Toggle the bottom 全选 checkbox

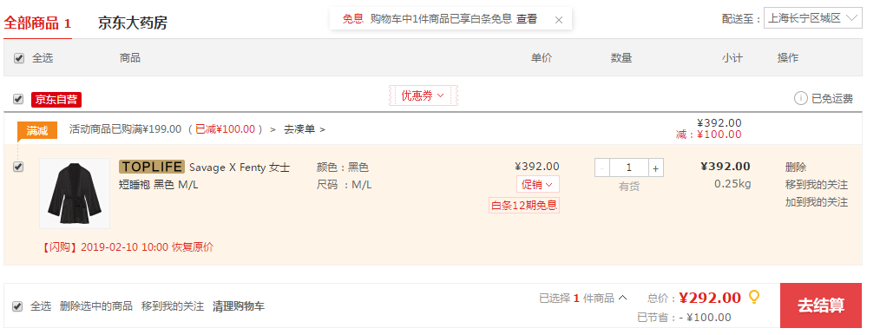point(17,306)
